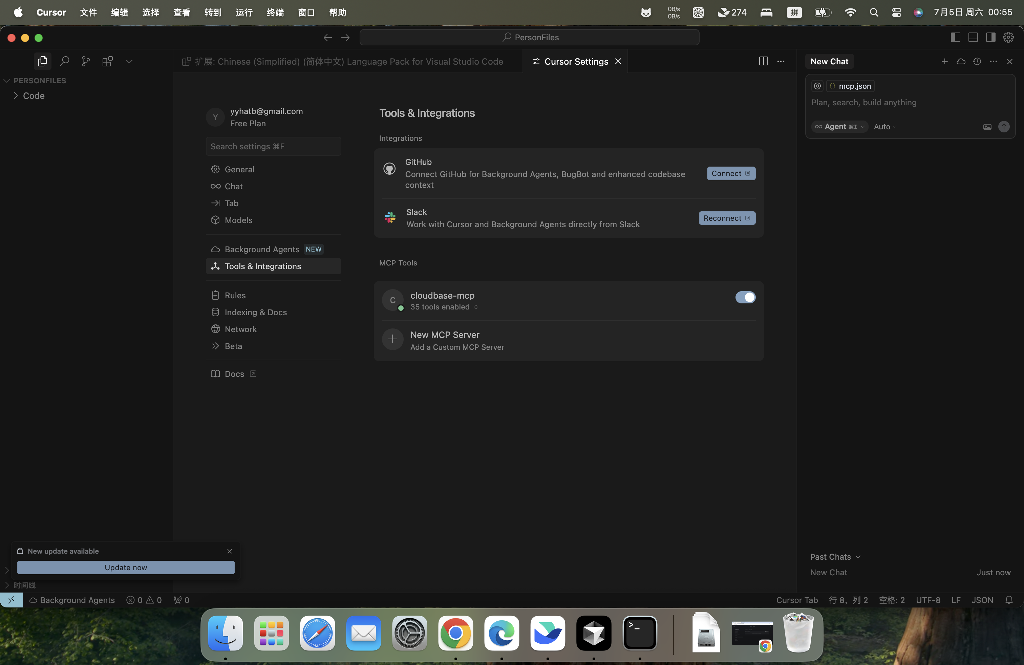Click Update now button

[x=126, y=567]
